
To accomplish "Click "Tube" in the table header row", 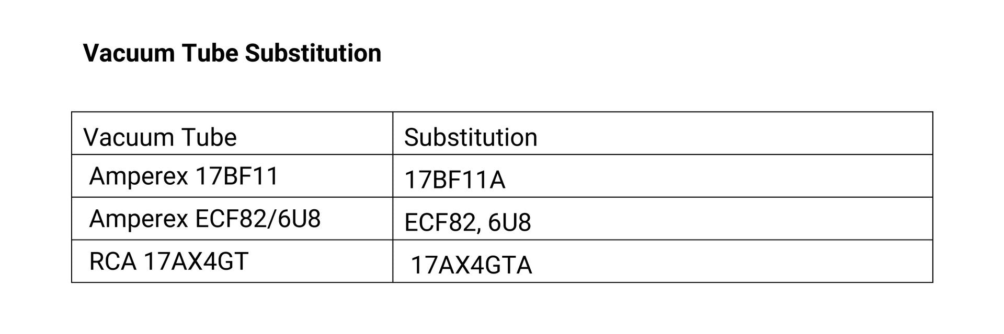I will [209, 137].
